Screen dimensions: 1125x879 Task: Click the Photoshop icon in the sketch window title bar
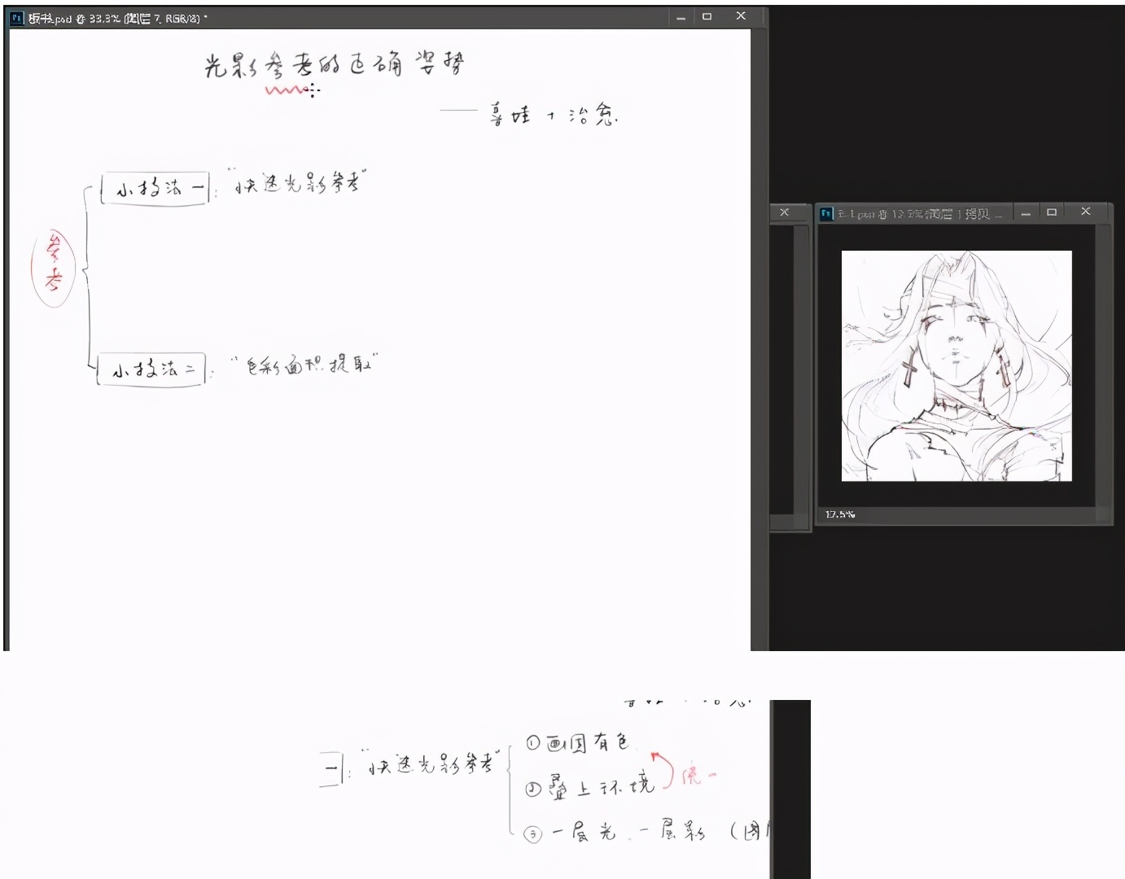(x=827, y=213)
